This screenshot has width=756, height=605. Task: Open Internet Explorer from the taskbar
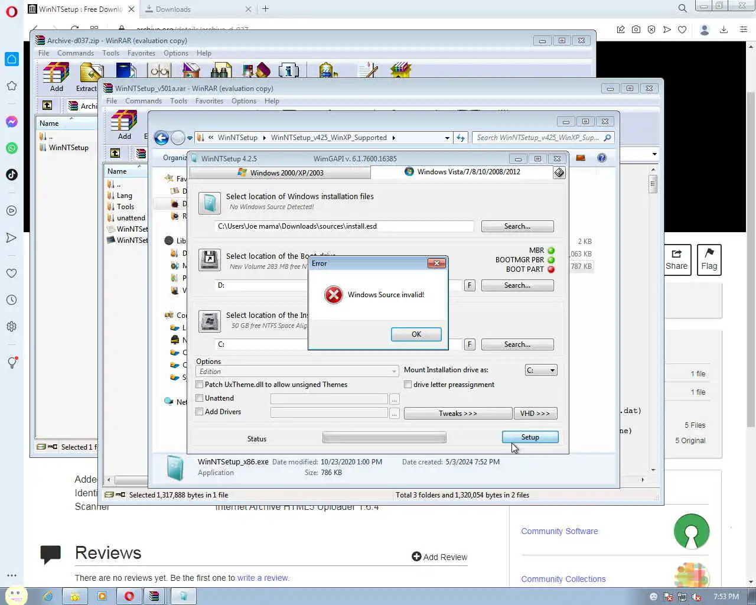[48, 596]
